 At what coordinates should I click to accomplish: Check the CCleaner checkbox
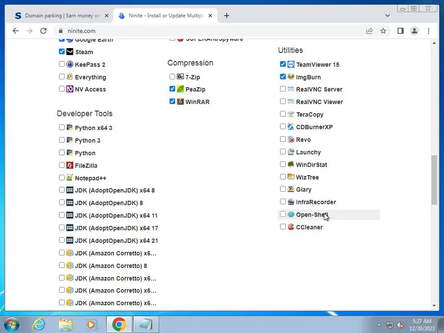283,226
